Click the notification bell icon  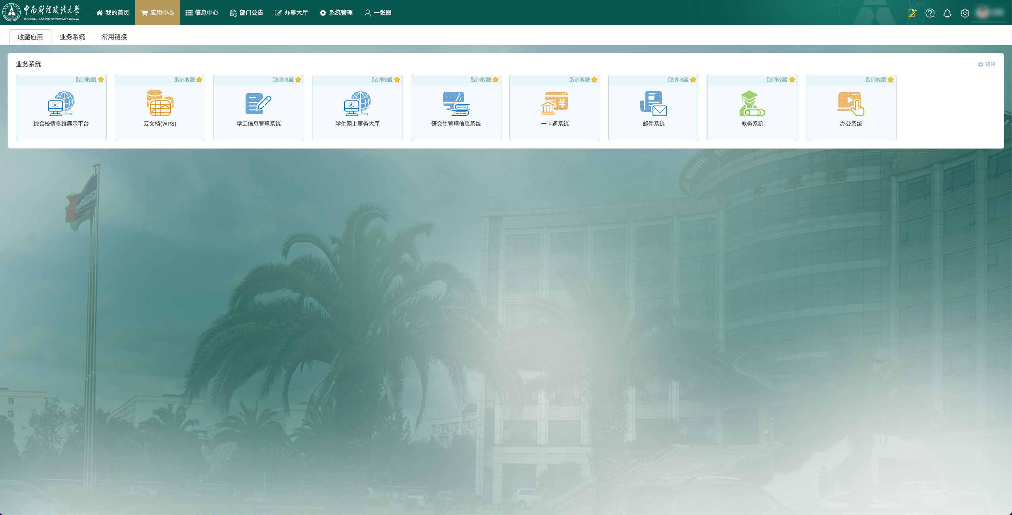947,13
